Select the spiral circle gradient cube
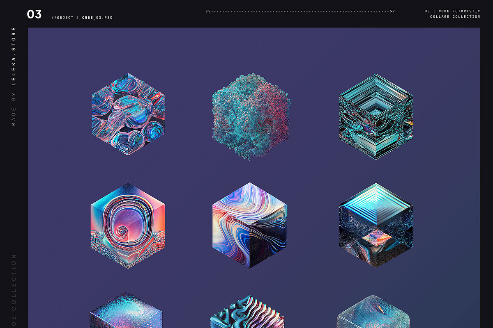Screen dimensions: 493x328 click(128, 225)
